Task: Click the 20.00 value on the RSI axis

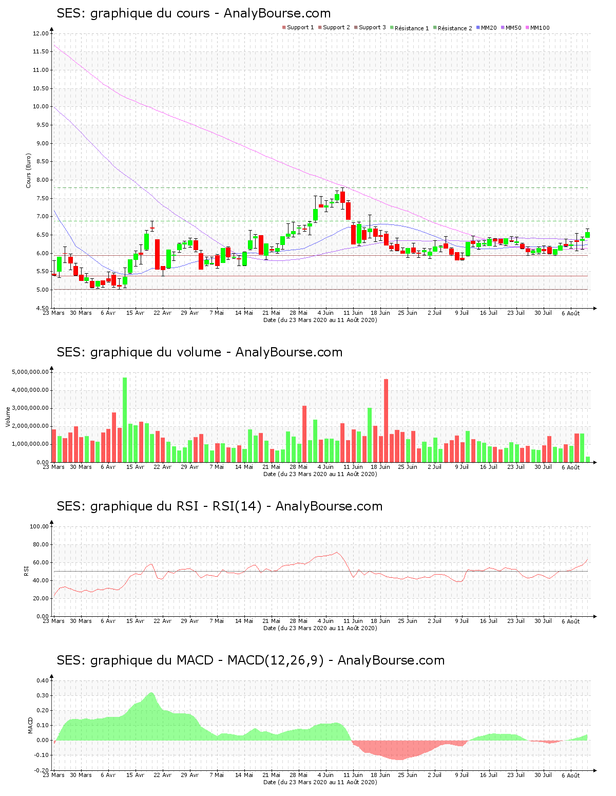Action: click(x=41, y=598)
